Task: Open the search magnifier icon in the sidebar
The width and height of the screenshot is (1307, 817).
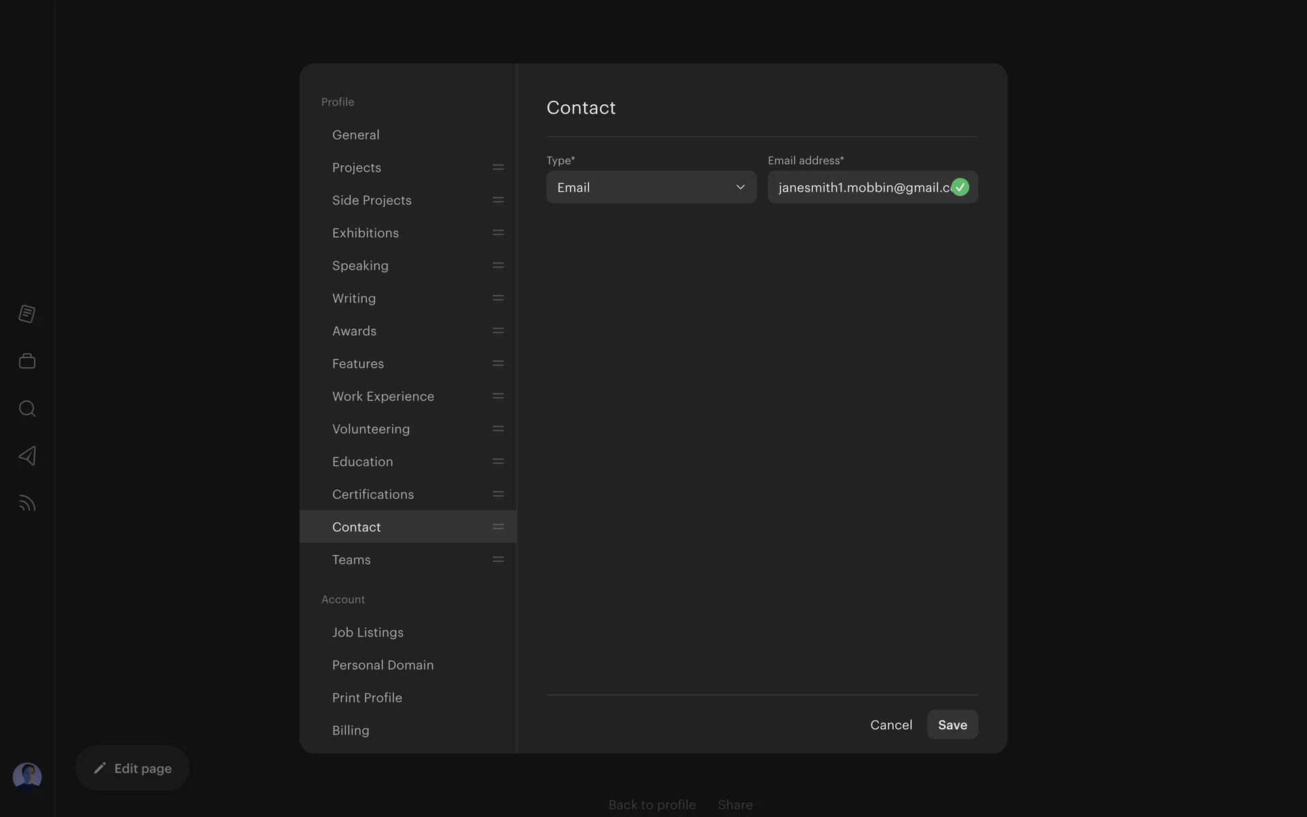Action: [x=27, y=408]
